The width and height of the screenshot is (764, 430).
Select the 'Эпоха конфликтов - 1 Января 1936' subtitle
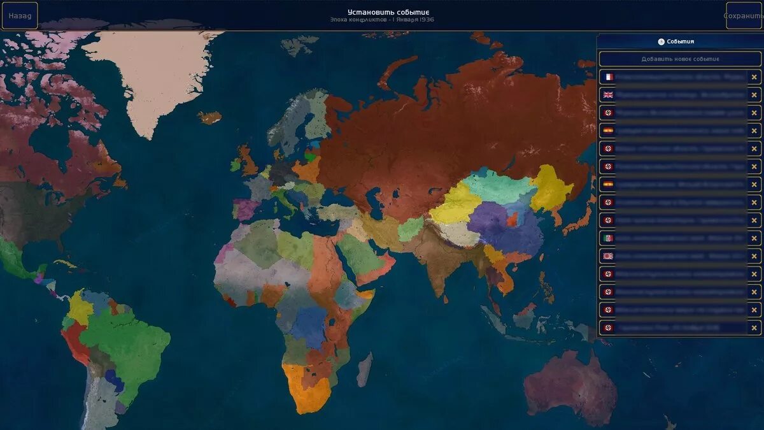click(x=381, y=20)
